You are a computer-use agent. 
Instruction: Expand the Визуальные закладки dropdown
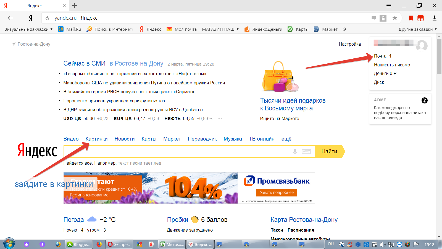tap(28, 29)
